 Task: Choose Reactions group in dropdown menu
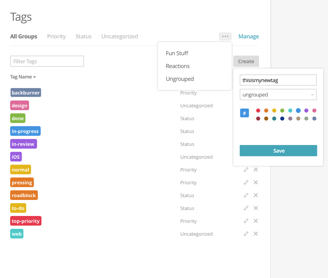point(178,66)
